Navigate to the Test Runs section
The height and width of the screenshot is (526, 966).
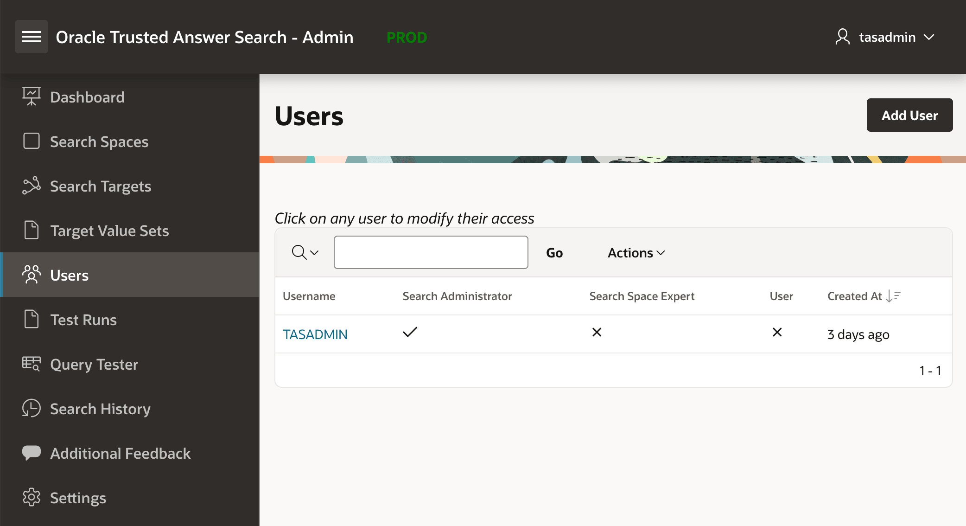pos(83,319)
